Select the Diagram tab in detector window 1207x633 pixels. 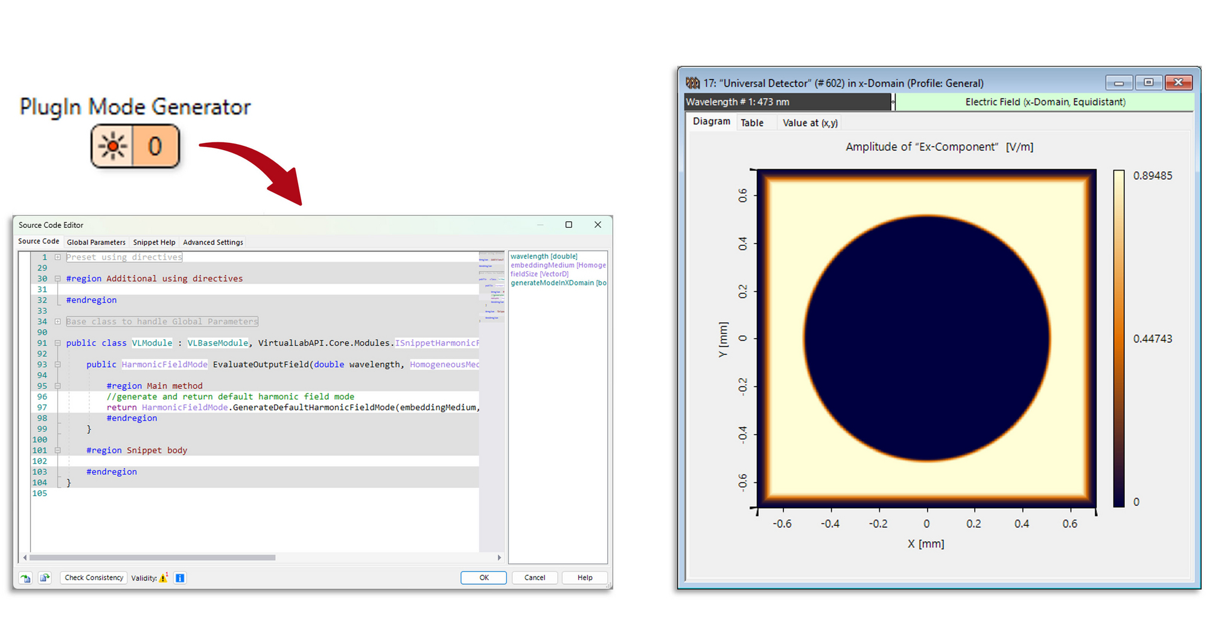(711, 122)
